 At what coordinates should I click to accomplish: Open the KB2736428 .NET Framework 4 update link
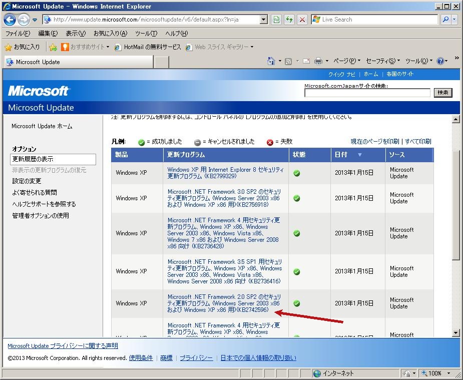pyautogui.click(x=224, y=233)
